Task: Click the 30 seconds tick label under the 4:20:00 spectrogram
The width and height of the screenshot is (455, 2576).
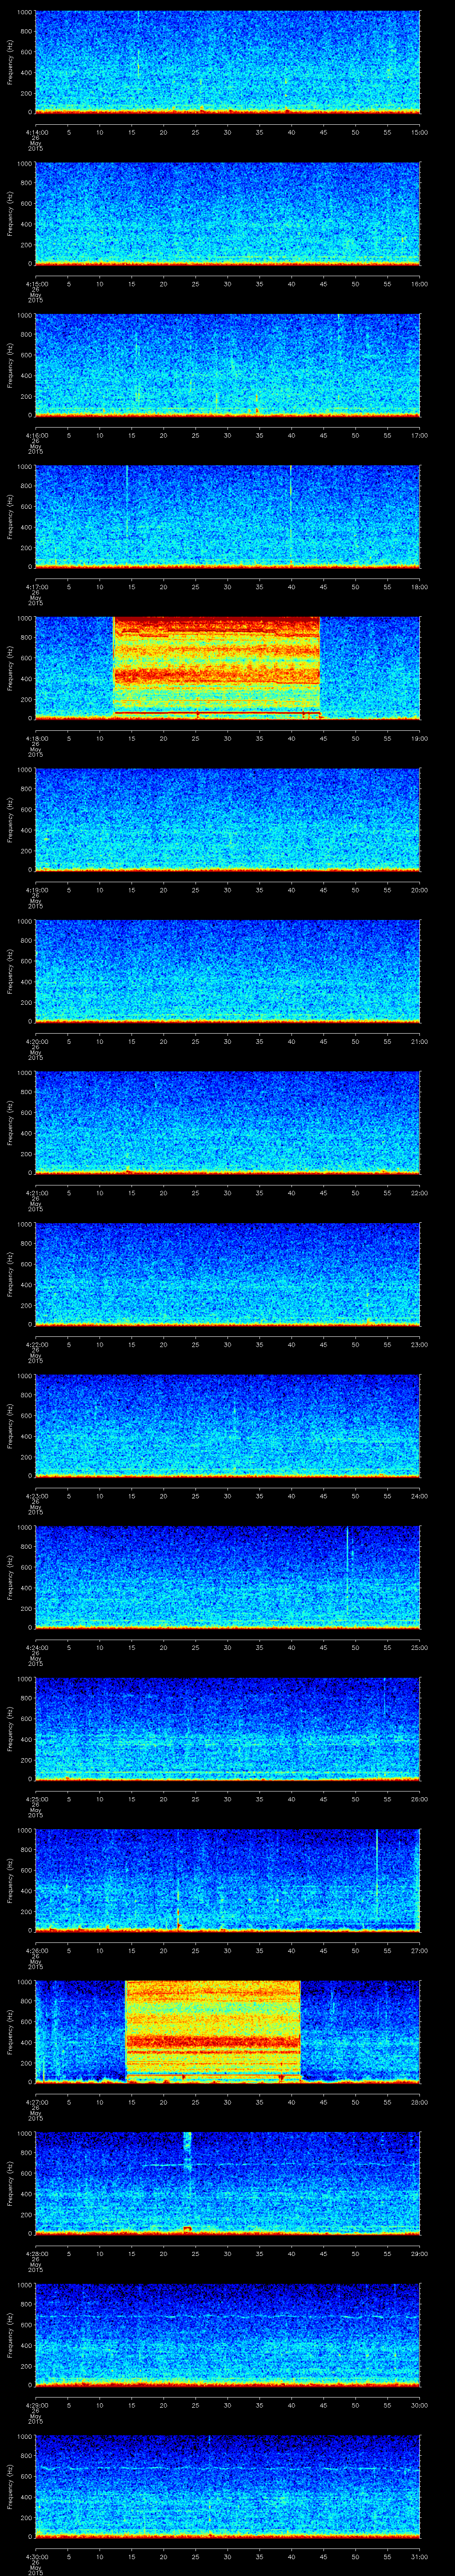Action: 228,1041
